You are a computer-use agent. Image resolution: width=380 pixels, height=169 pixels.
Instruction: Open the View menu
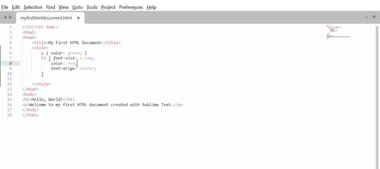click(63, 7)
